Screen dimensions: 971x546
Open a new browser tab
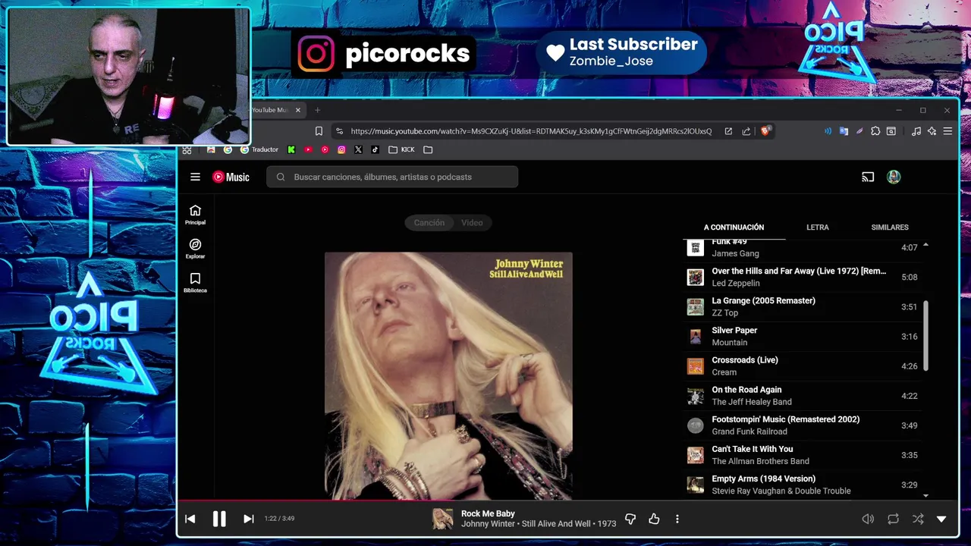click(318, 110)
